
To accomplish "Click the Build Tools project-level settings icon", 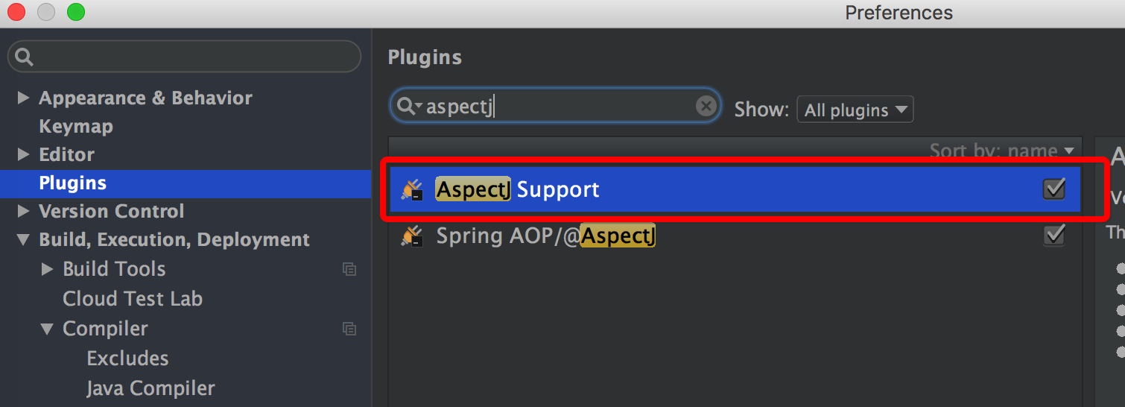I will pos(349,269).
